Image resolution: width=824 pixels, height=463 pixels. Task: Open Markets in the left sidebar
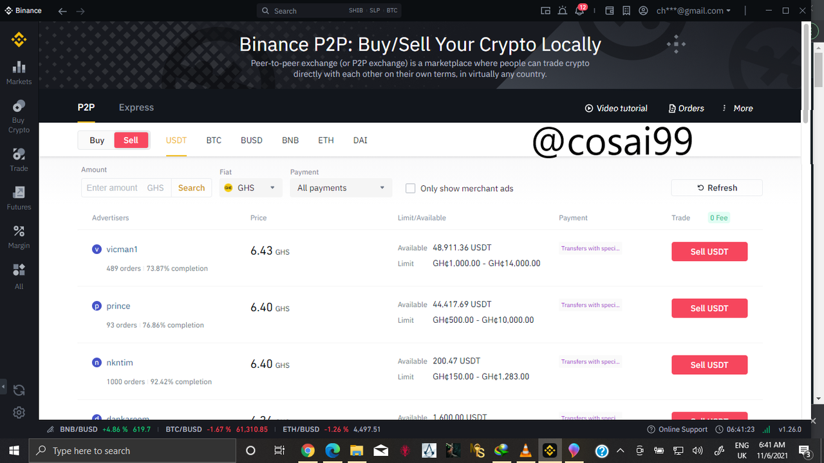(19, 73)
